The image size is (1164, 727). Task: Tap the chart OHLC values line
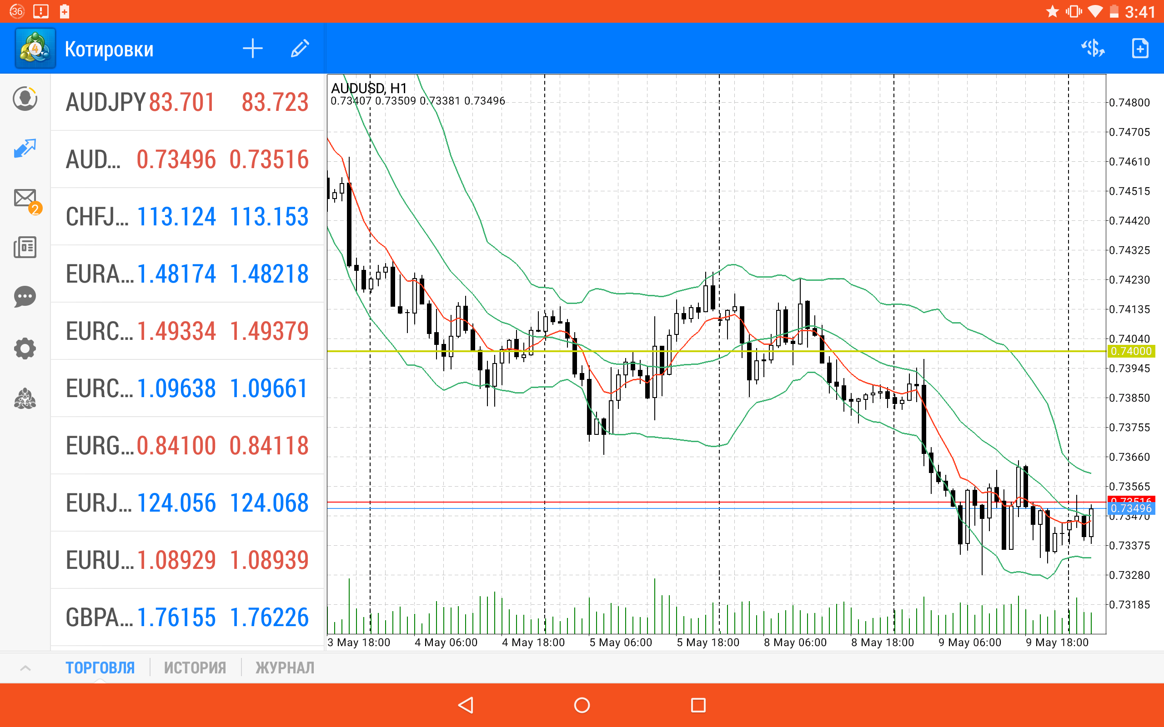[417, 101]
